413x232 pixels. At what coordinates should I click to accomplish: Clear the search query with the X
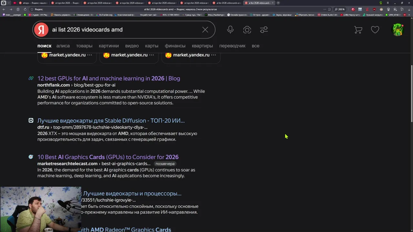pos(205,30)
